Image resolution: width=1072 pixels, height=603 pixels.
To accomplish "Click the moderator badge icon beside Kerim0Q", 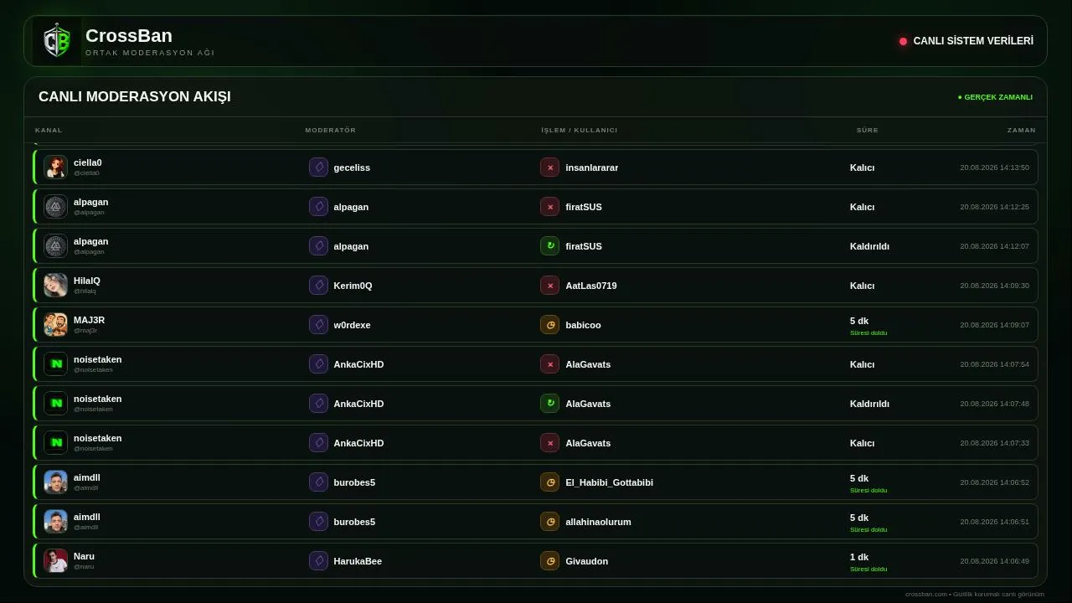I will [x=318, y=286].
